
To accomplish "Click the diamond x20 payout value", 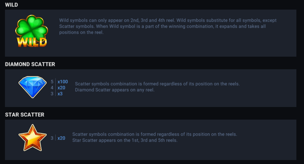I will click(x=61, y=87).
